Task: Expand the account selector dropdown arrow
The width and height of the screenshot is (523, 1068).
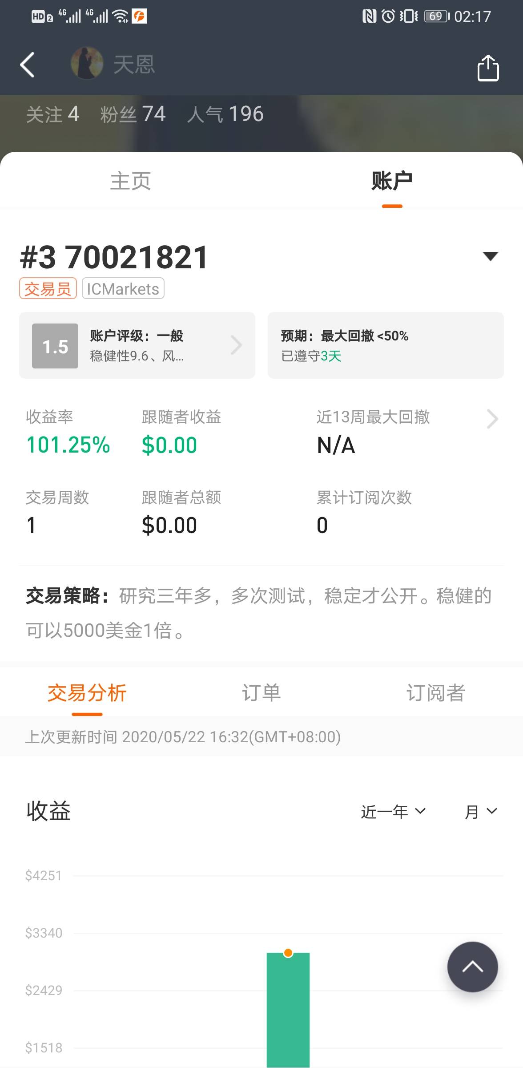Action: [490, 256]
